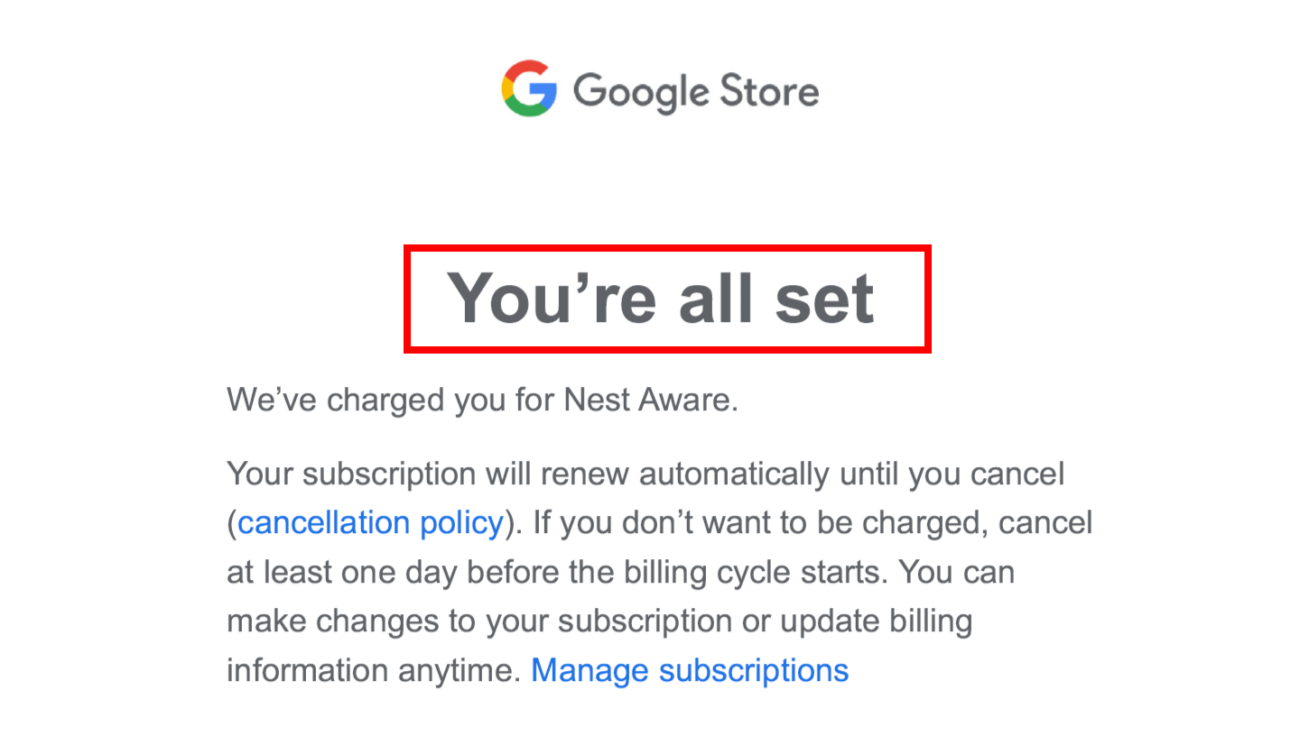Click the word Store in the header
The width and height of the screenshot is (1300, 736).
[x=770, y=91]
